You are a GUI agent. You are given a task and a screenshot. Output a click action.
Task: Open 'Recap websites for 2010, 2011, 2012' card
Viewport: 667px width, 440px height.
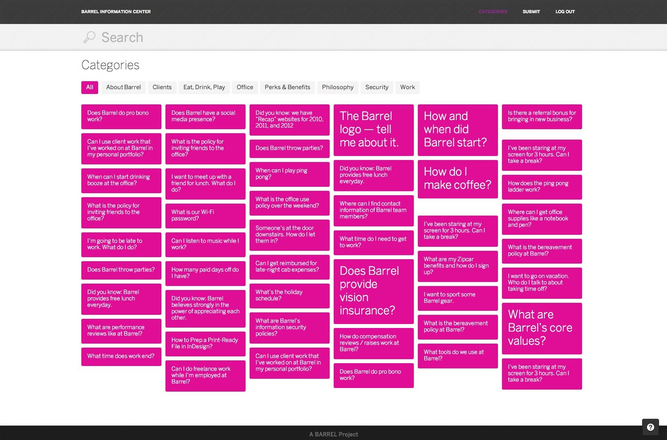tap(290, 119)
